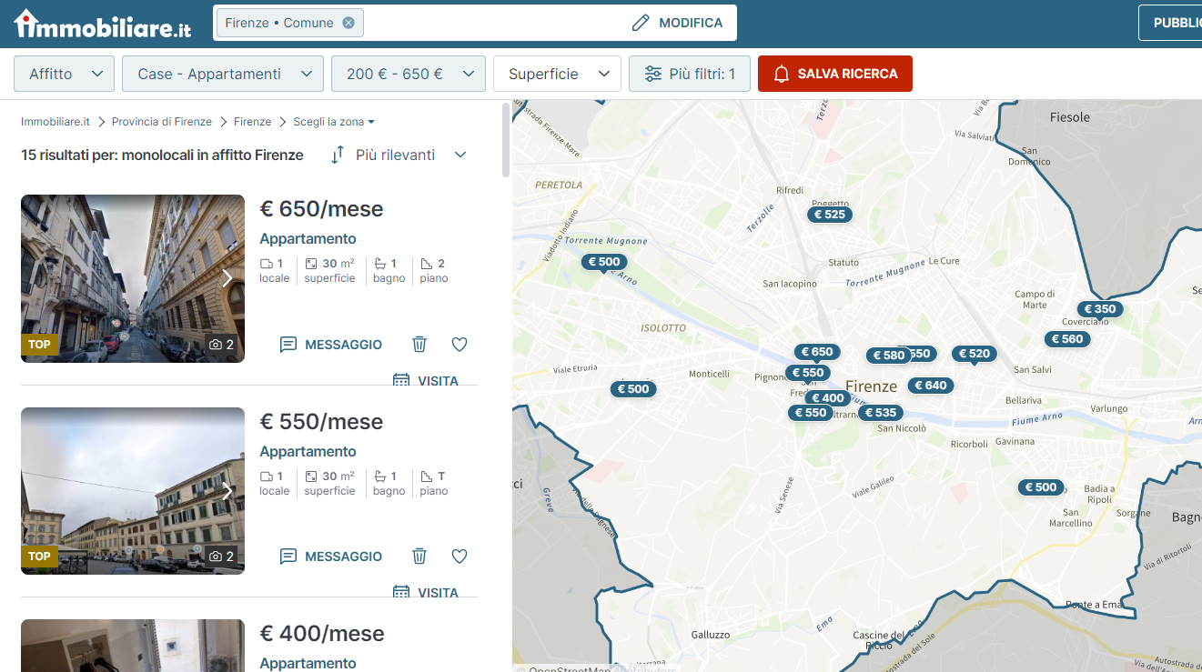Remove the Firenze Comune search chip
Screen dimensions: 1202x672
pos(348,23)
